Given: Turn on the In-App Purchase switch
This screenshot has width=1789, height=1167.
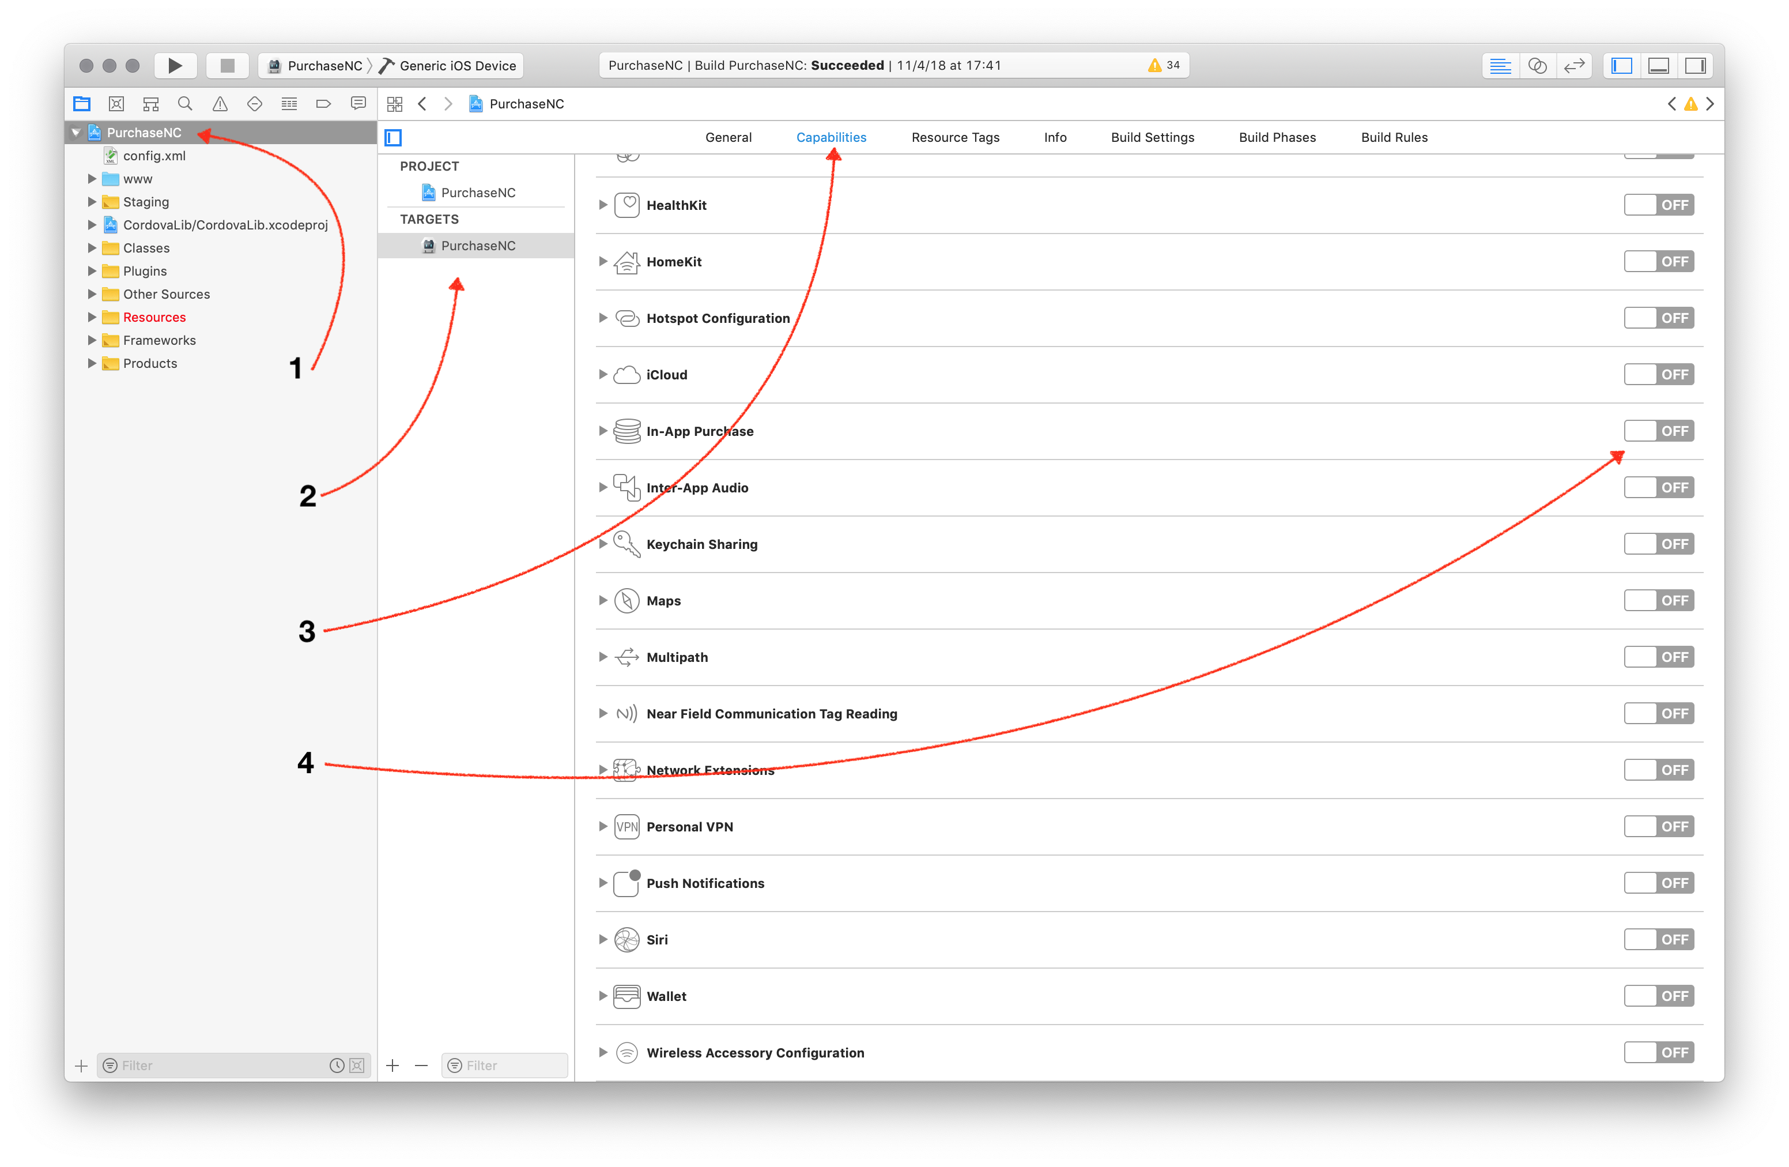Looking at the screenshot, I should [1658, 431].
